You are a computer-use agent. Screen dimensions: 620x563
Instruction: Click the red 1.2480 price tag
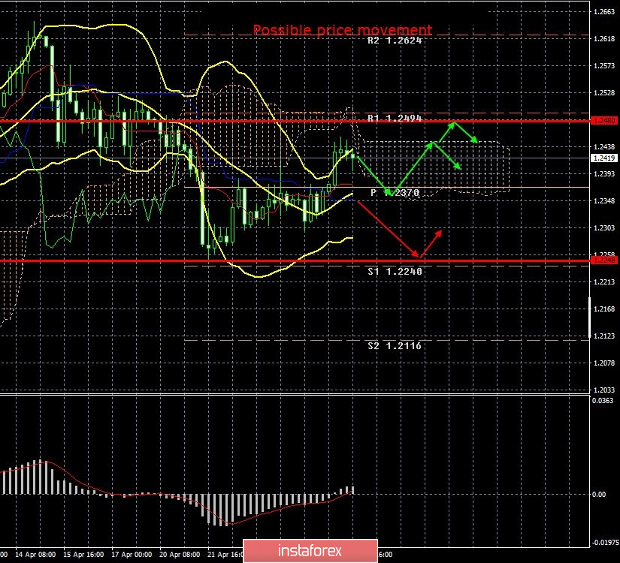[604, 120]
